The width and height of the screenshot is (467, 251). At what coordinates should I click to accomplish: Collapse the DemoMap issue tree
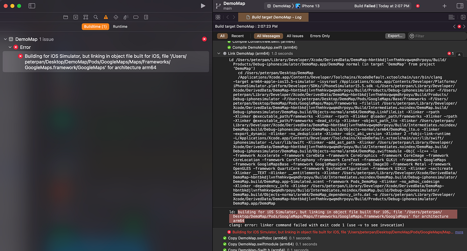[5, 39]
